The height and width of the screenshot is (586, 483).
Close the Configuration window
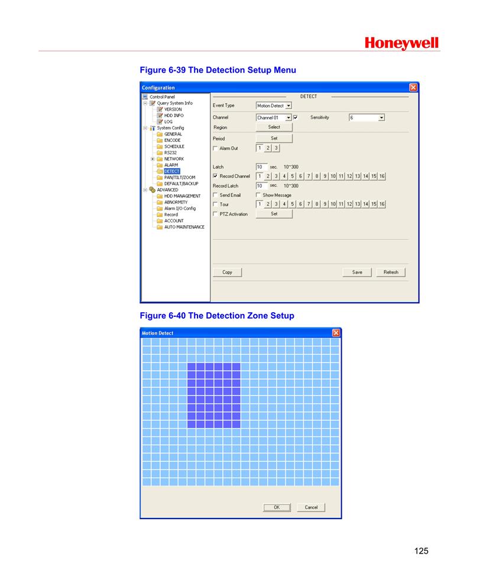[x=413, y=87]
